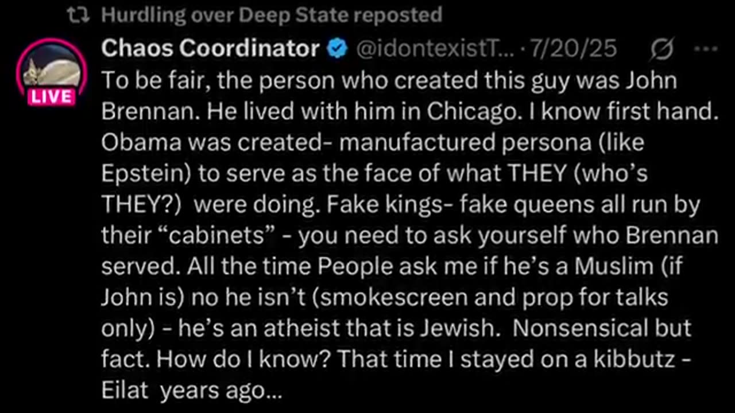Open the Chaos Coordinator display name
Screen dimensions: 735x413
210,49
